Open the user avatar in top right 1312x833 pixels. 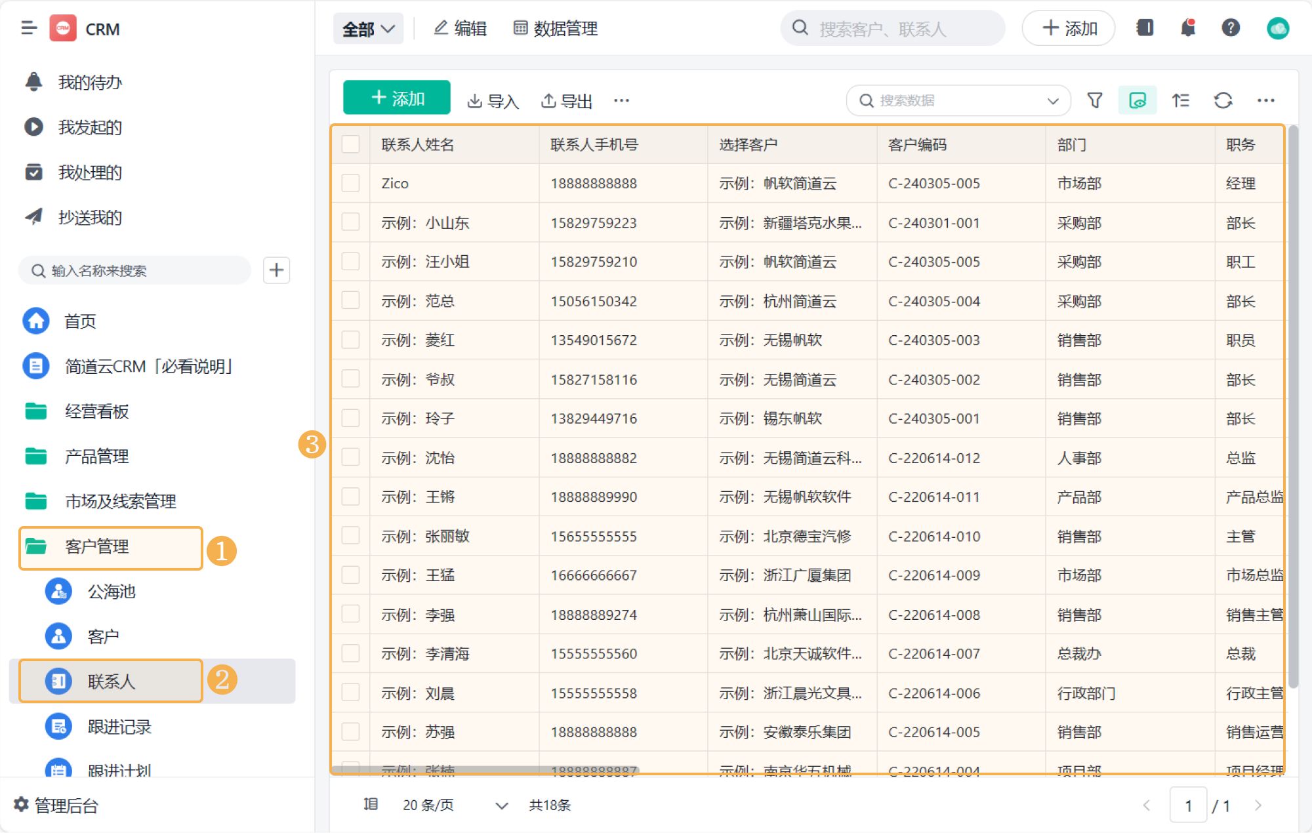tap(1277, 28)
